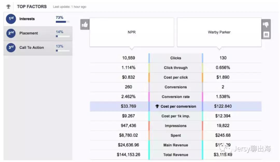This screenshot has width=280, height=162.
Task: Select the Placement factor tab
Action: tap(38, 34)
